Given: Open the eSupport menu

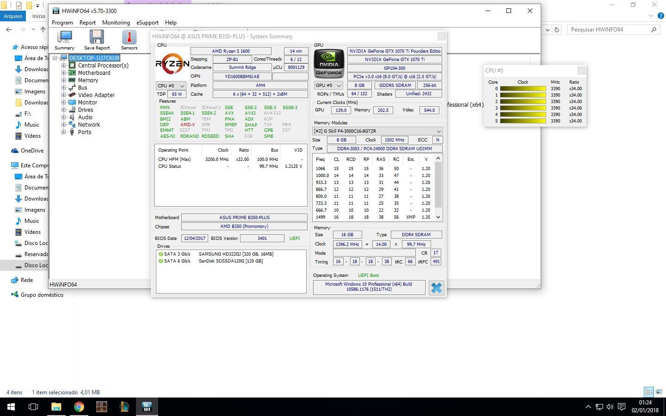Looking at the screenshot, I should pyautogui.click(x=147, y=22).
